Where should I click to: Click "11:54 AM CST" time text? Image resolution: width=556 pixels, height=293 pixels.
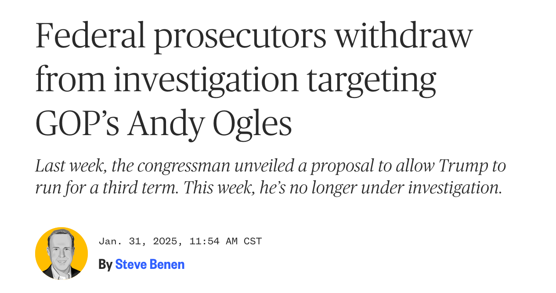click(225, 241)
